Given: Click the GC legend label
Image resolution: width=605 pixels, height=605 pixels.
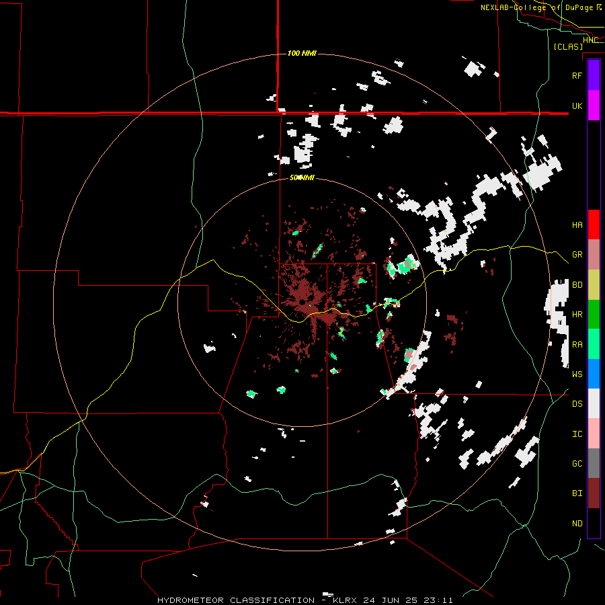Looking at the screenshot, I should [577, 464].
